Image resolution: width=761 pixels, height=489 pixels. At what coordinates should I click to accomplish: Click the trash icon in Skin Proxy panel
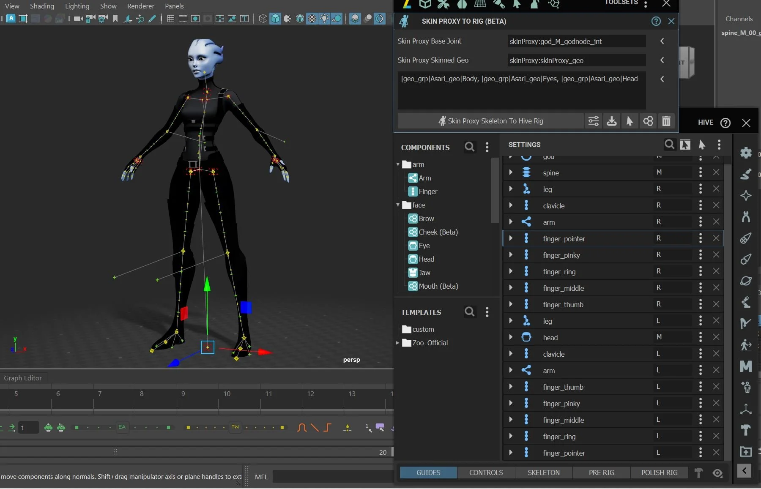(x=666, y=121)
